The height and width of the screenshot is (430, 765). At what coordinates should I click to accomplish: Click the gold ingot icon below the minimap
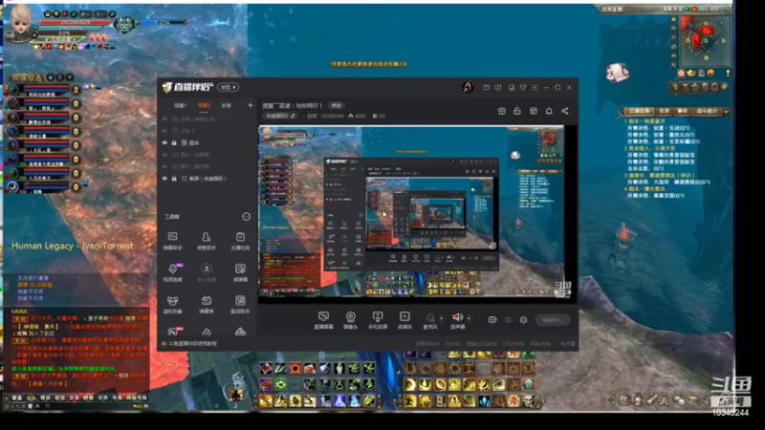691,74
